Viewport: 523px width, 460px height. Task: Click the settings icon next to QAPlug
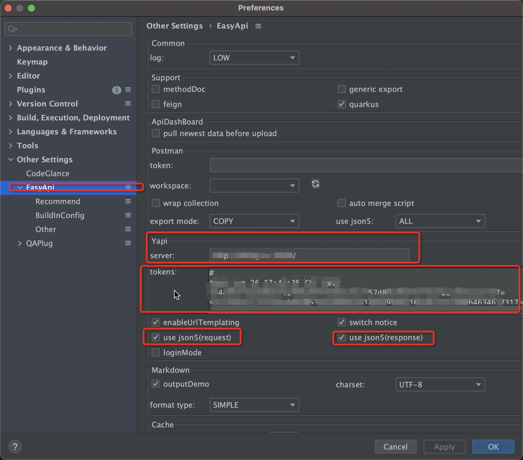pyautogui.click(x=128, y=243)
